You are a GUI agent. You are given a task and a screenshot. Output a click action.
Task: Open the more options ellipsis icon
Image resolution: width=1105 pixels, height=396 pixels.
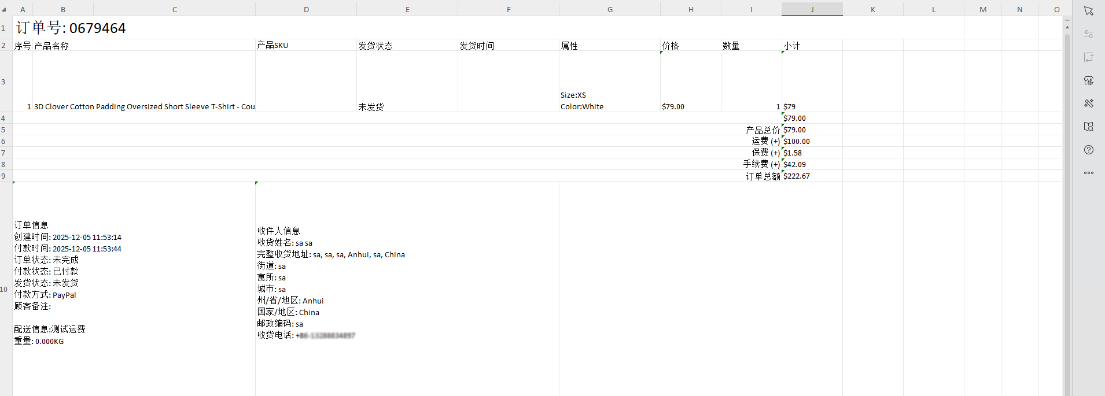1088,173
